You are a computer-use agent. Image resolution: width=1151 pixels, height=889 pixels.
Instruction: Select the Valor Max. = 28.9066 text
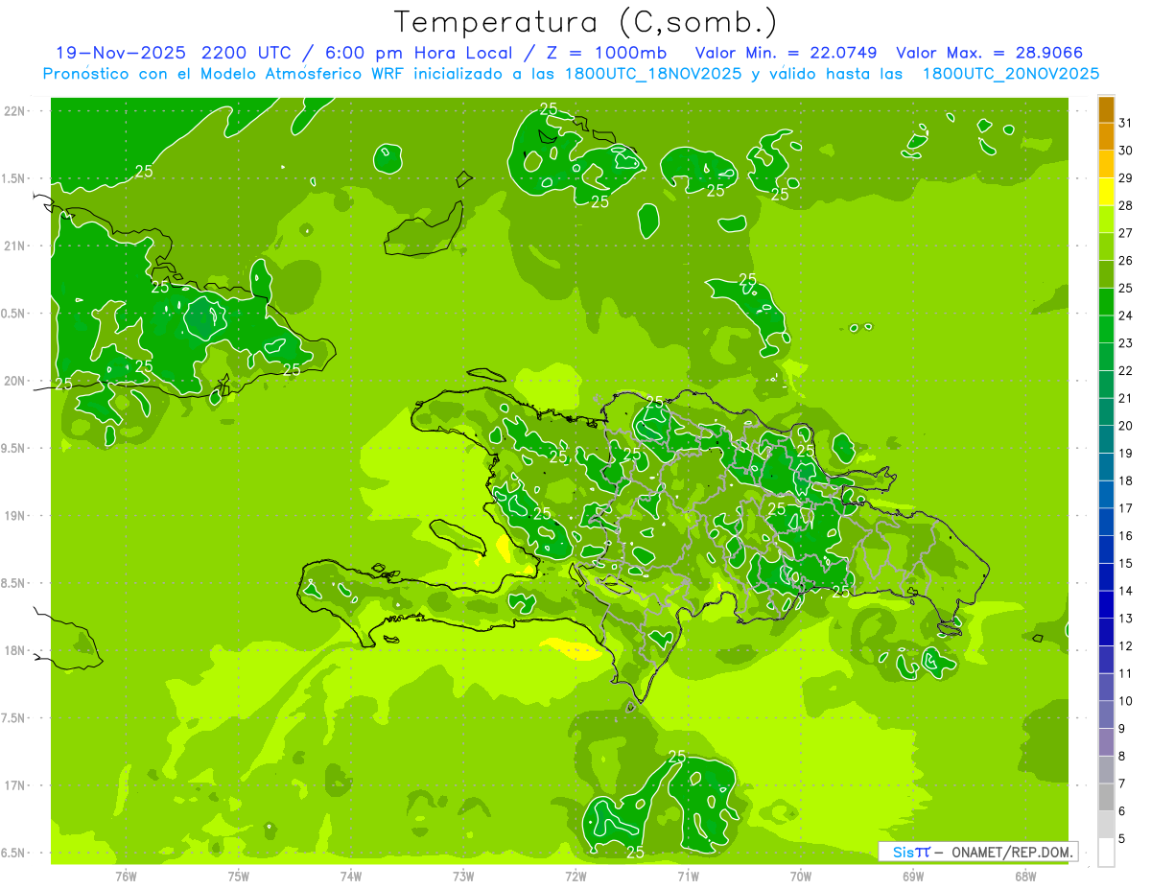(x=990, y=53)
